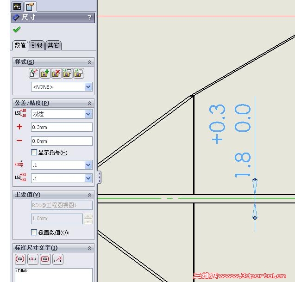The height and width of the screenshot is (282, 295).
Task: Save style icon with floppy disk
Action: coord(67,73)
